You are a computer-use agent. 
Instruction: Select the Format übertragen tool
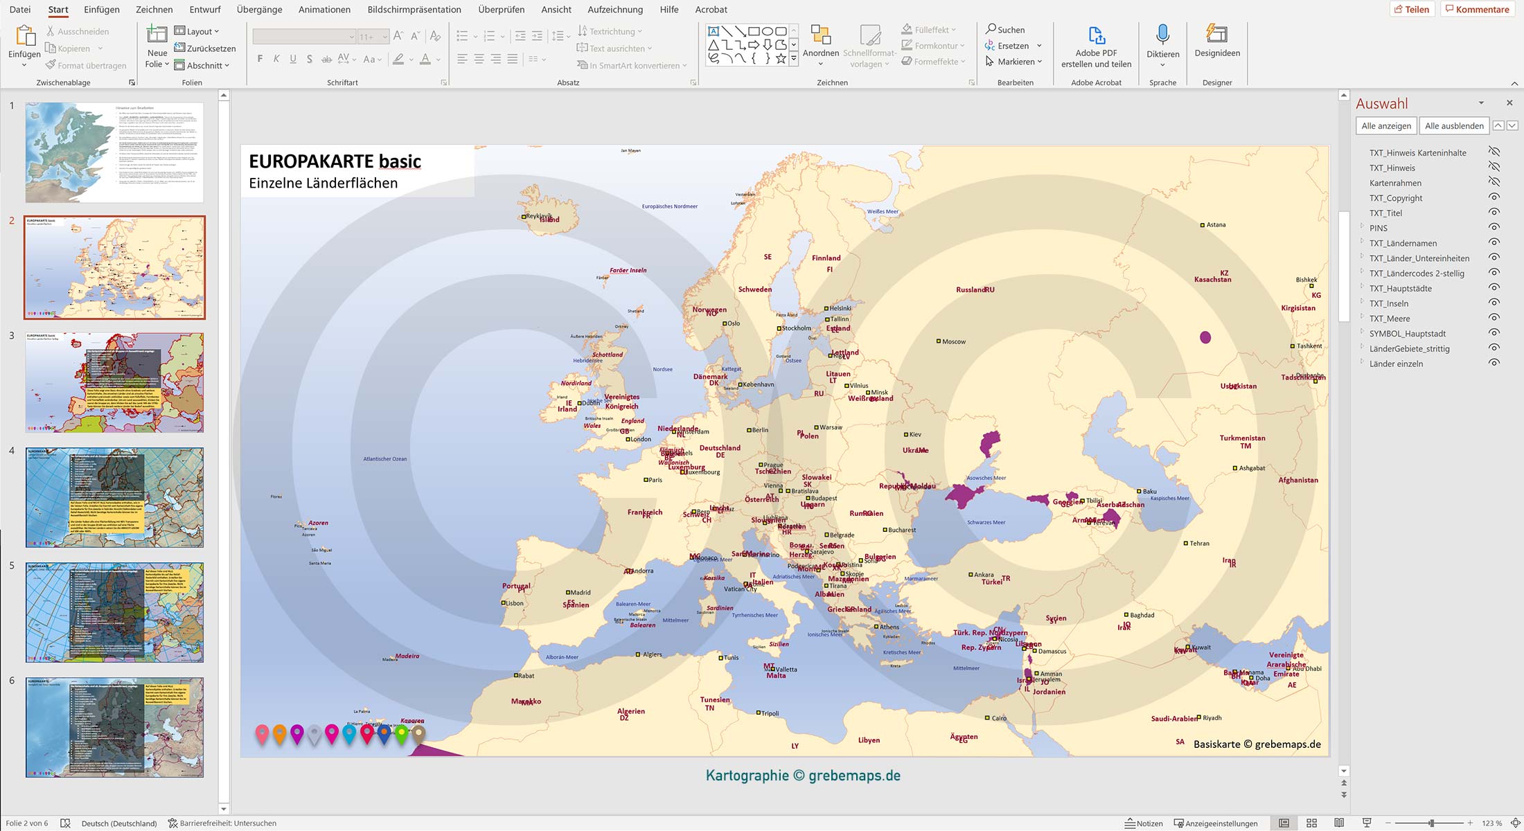click(x=86, y=65)
